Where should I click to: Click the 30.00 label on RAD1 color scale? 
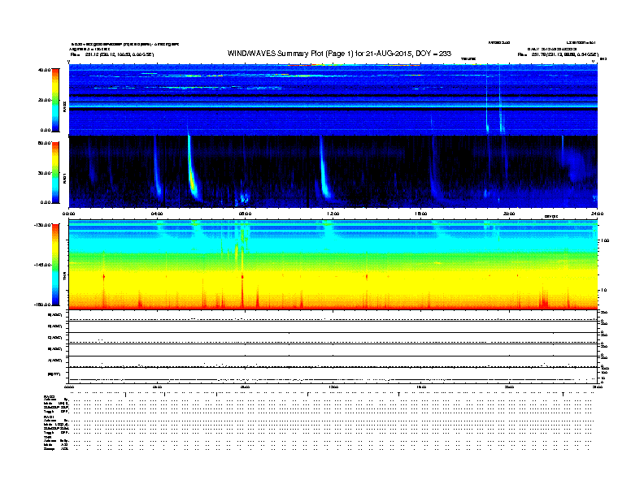point(45,173)
